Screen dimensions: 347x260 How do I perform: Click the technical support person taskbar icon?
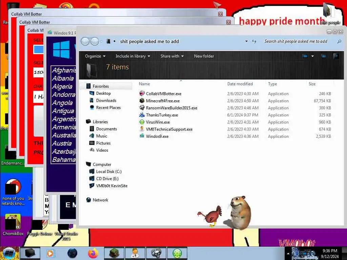pyautogui.click(x=135, y=253)
